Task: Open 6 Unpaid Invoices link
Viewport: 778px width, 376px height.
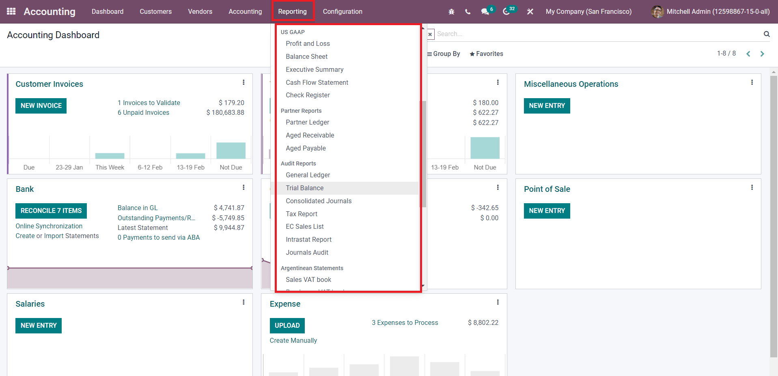Action: click(143, 113)
